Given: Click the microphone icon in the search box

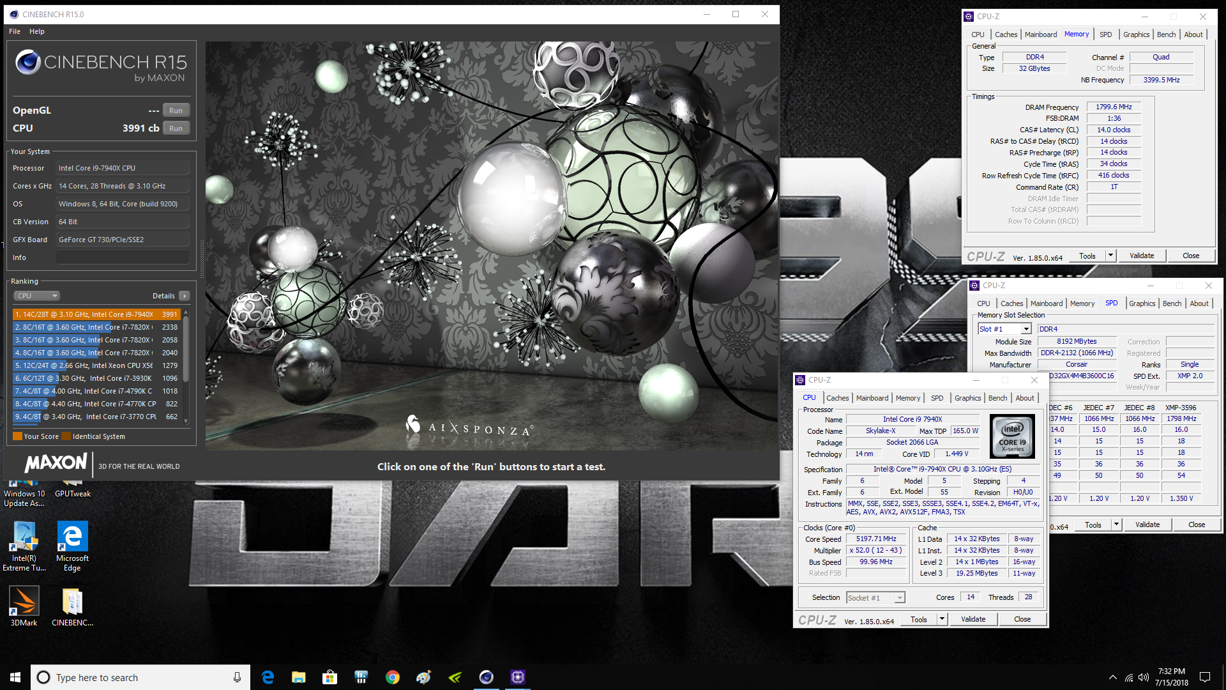Looking at the screenshot, I should pyautogui.click(x=237, y=677).
